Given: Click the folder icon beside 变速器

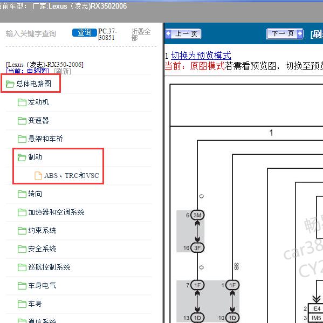Looking at the screenshot, I should 22,120.
